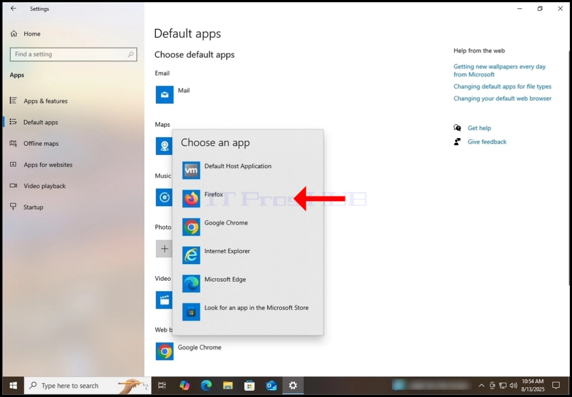Open the Microsoft Store icon in the popup

[191, 312]
